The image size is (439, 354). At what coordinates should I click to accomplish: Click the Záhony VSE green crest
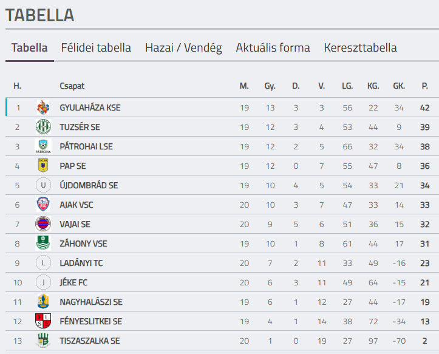(x=43, y=243)
